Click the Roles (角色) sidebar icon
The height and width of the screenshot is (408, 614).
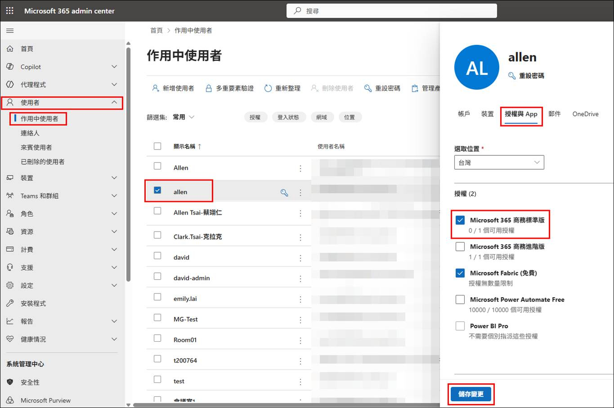click(x=10, y=214)
